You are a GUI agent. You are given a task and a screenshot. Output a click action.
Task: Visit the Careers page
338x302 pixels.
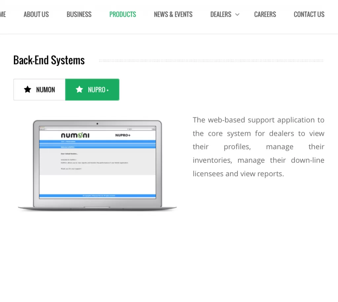(265, 14)
